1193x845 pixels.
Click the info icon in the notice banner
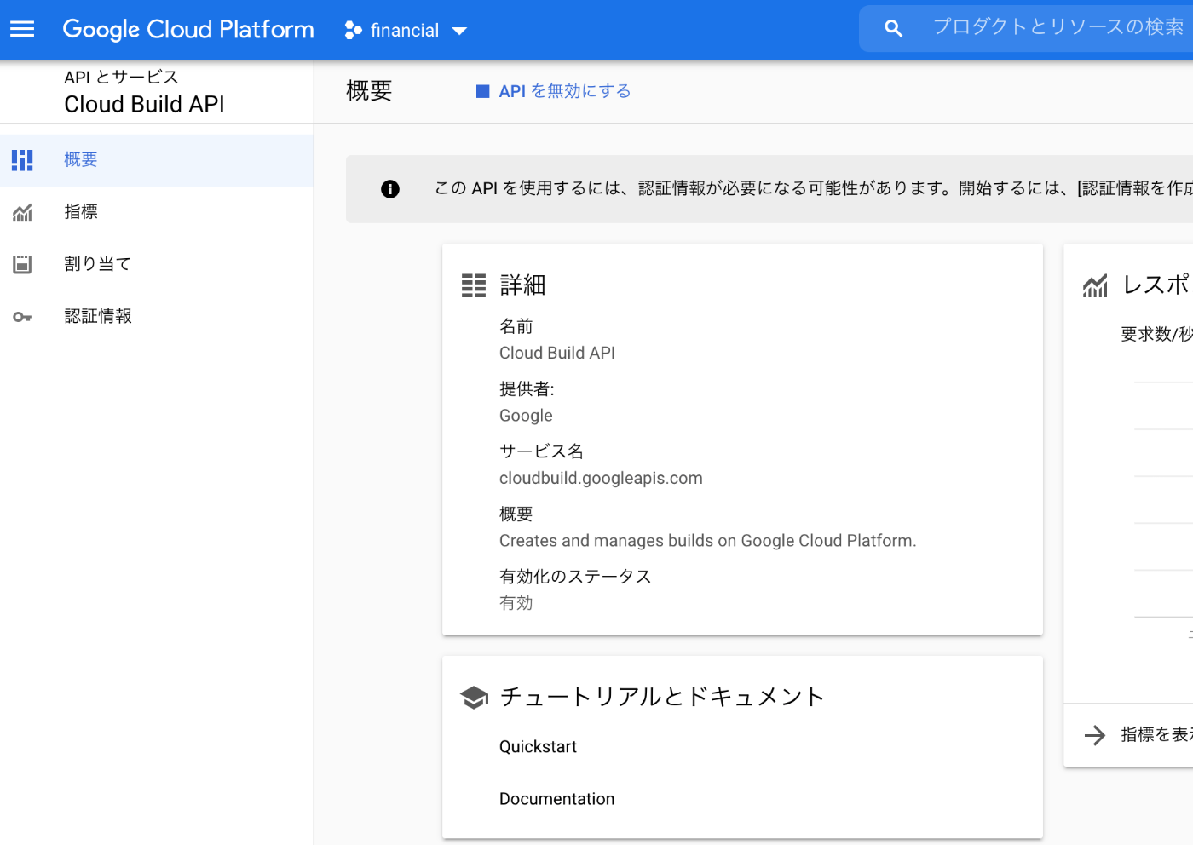pyautogui.click(x=390, y=189)
